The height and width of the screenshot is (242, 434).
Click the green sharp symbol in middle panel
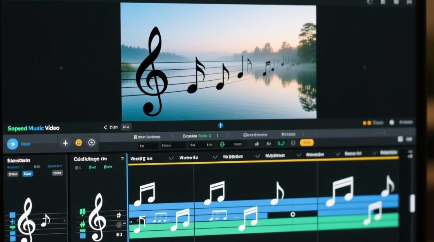click(x=83, y=224)
